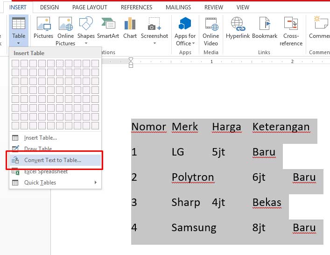Switch to the VIEW tab
Viewport: 330px width, 255px height.
point(243,7)
